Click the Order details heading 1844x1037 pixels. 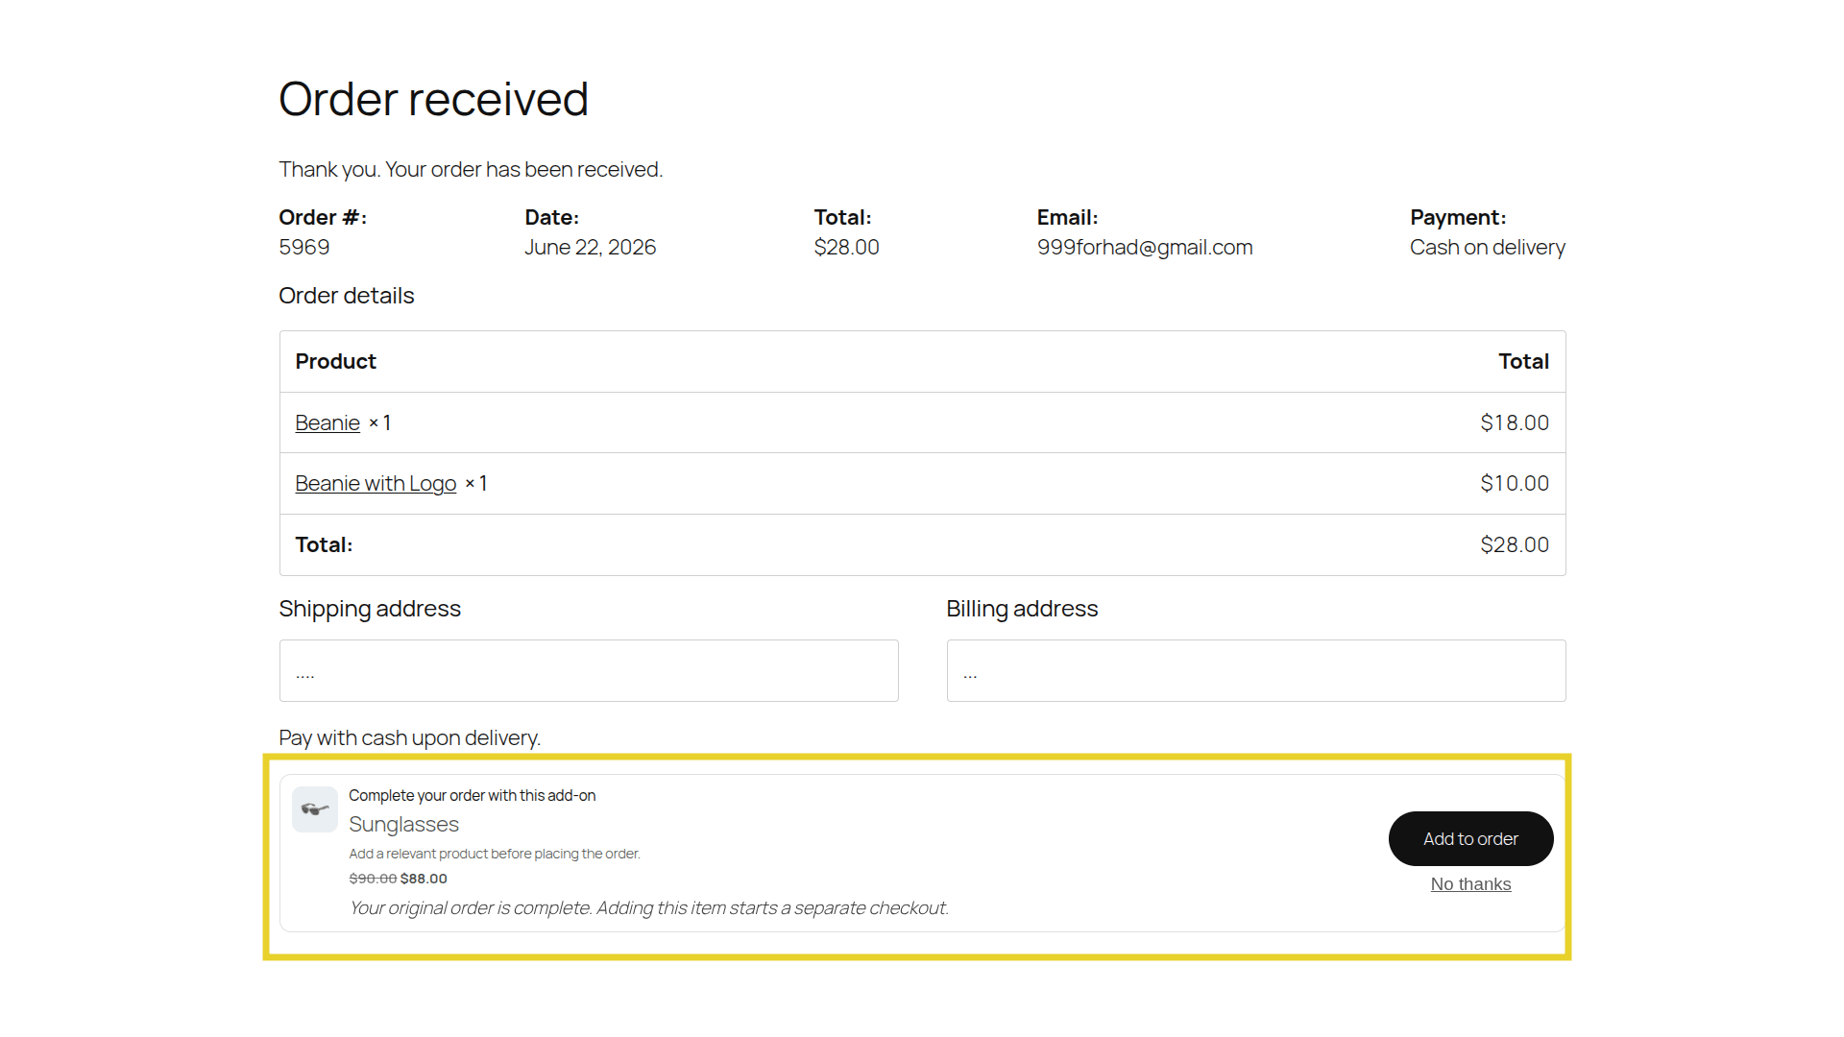347,296
